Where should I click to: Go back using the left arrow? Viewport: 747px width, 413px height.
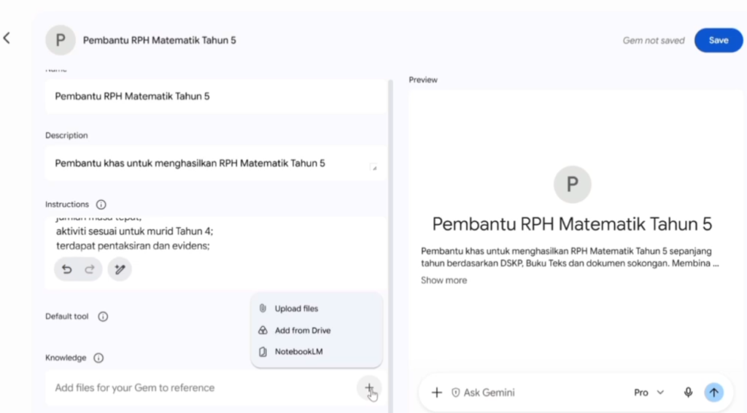(7, 38)
